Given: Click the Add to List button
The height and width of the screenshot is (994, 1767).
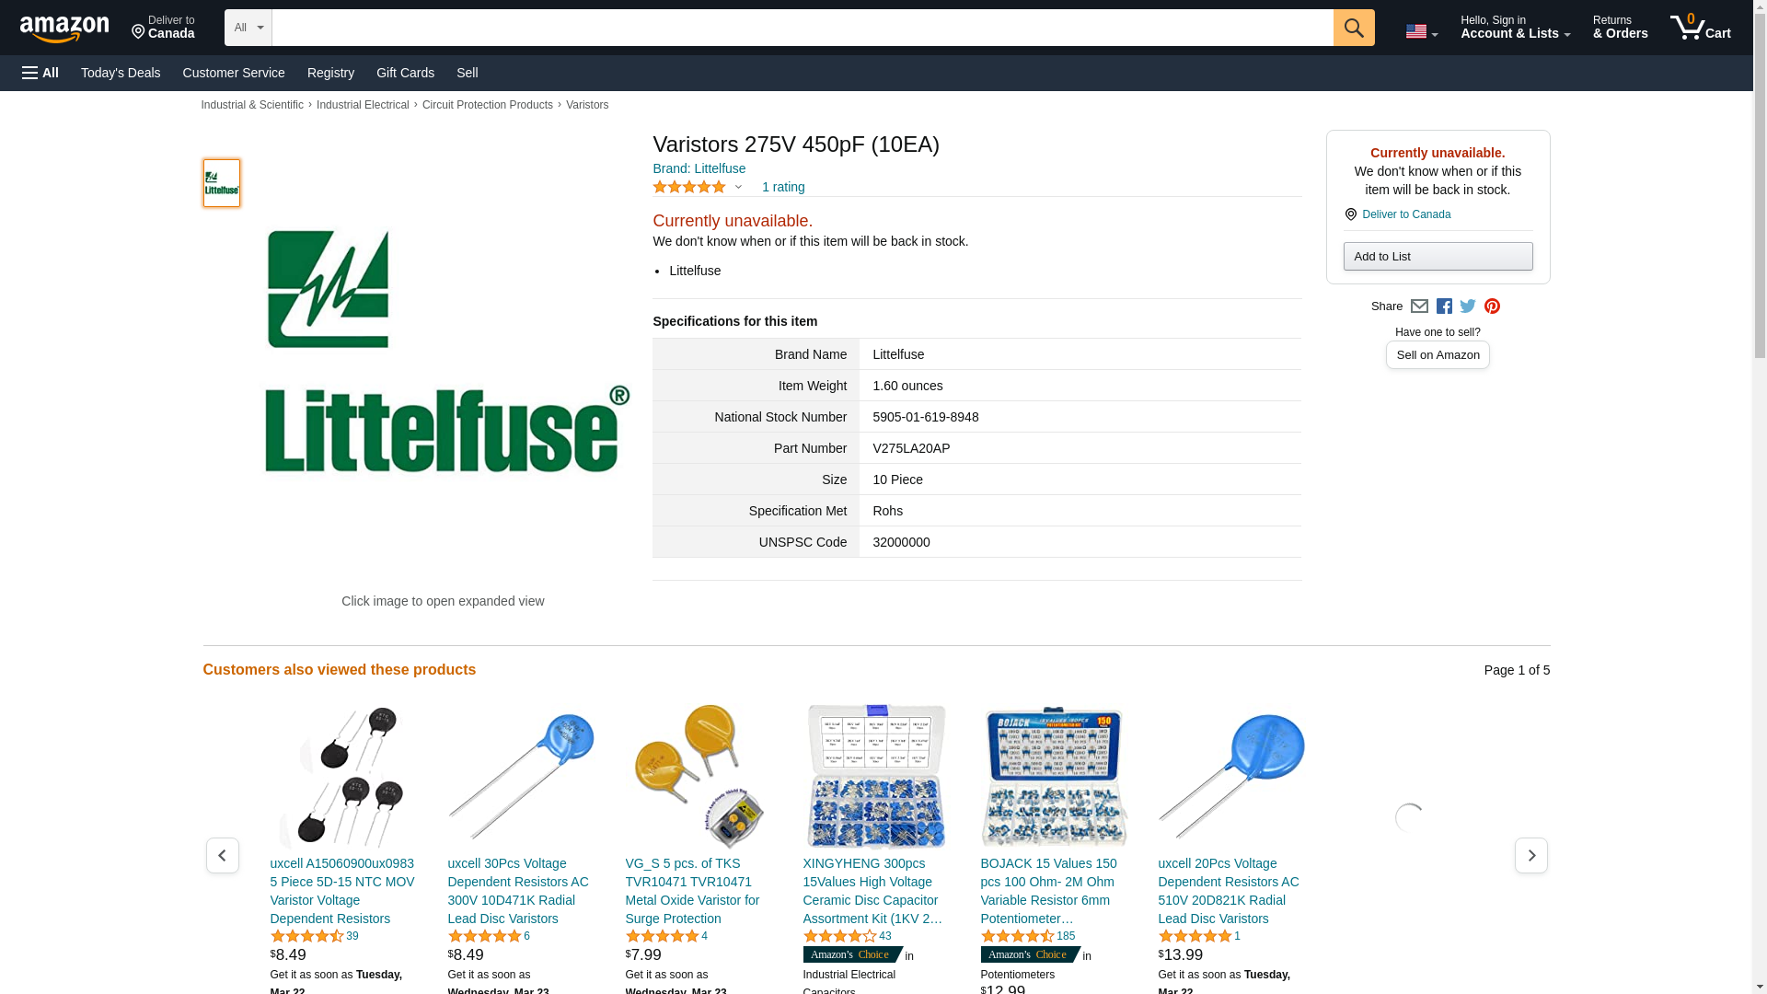Looking at the screenshot, I should tap(1438, 256).
